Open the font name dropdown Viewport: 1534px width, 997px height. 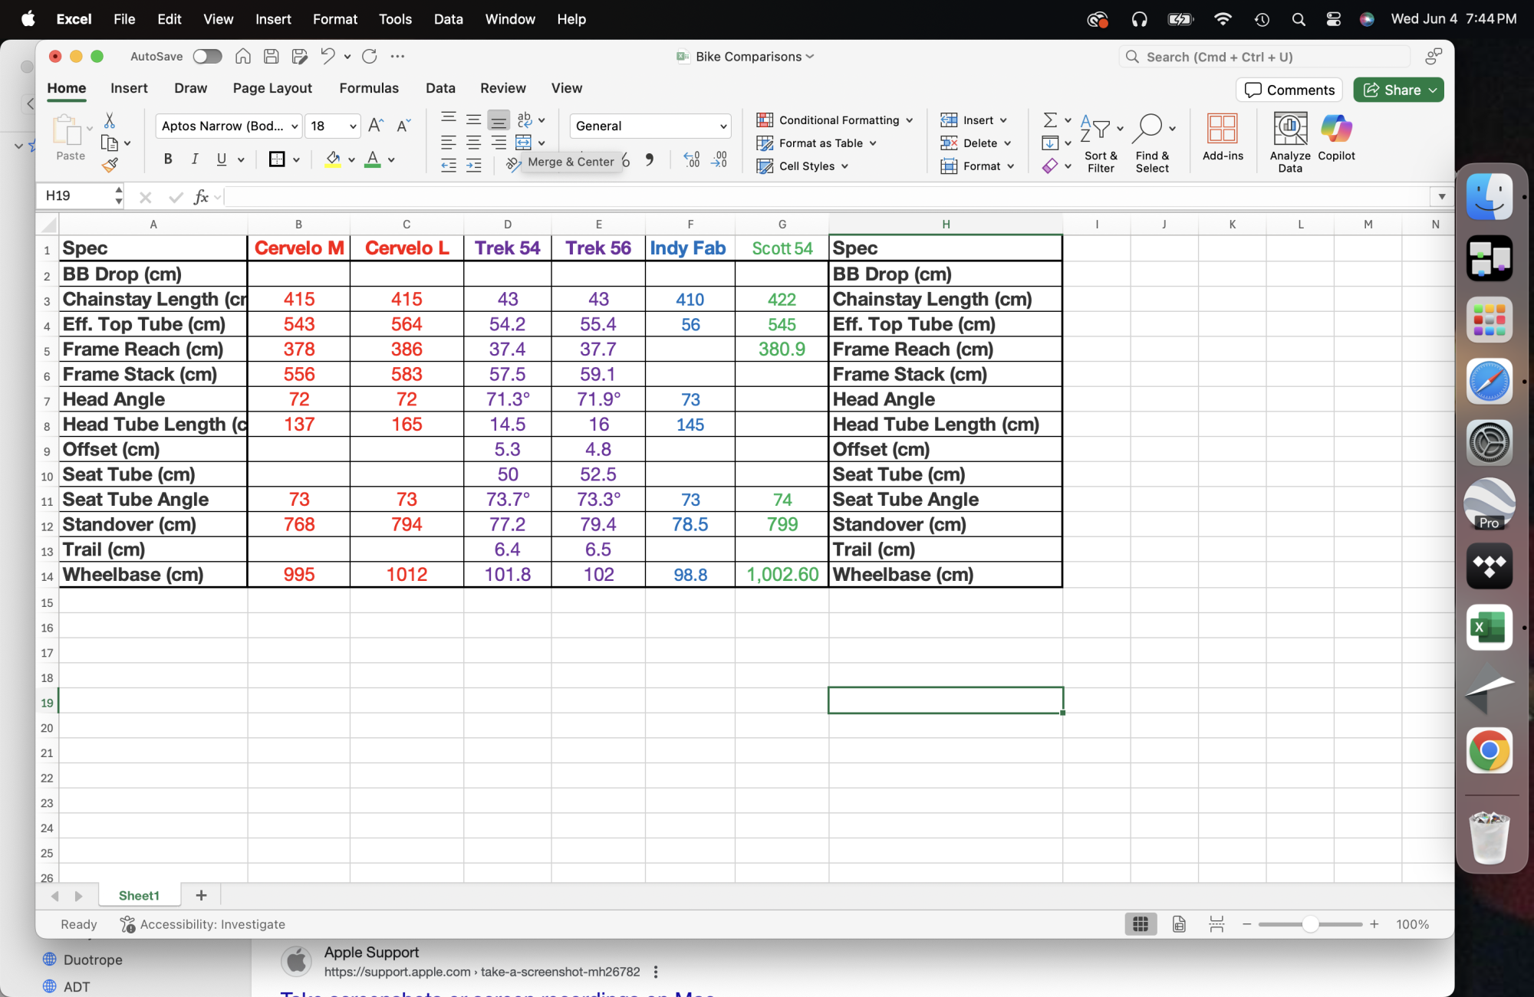tap(295, 126)
